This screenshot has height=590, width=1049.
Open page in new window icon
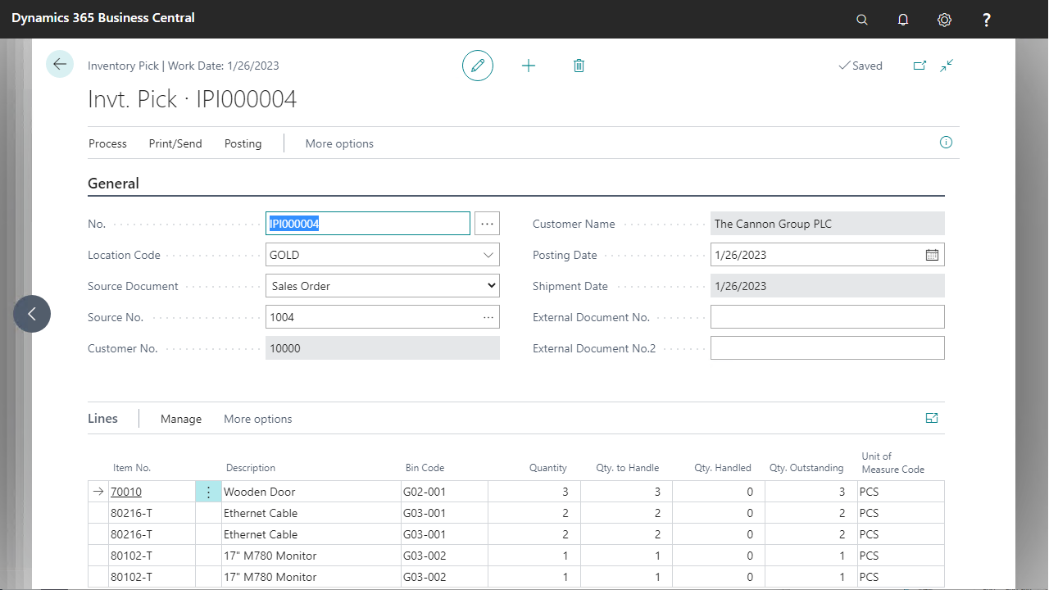coord(920,66)
